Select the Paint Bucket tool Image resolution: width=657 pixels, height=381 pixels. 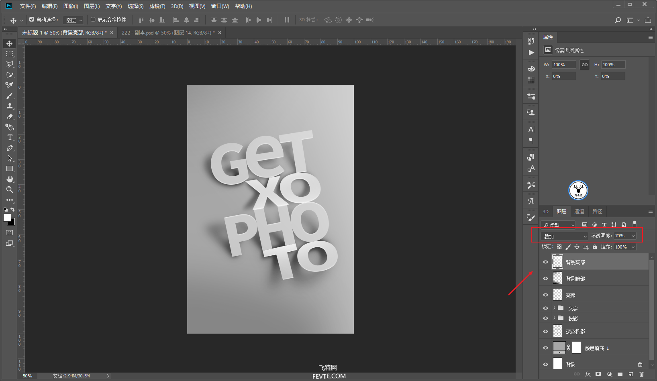tap(10, 127)
